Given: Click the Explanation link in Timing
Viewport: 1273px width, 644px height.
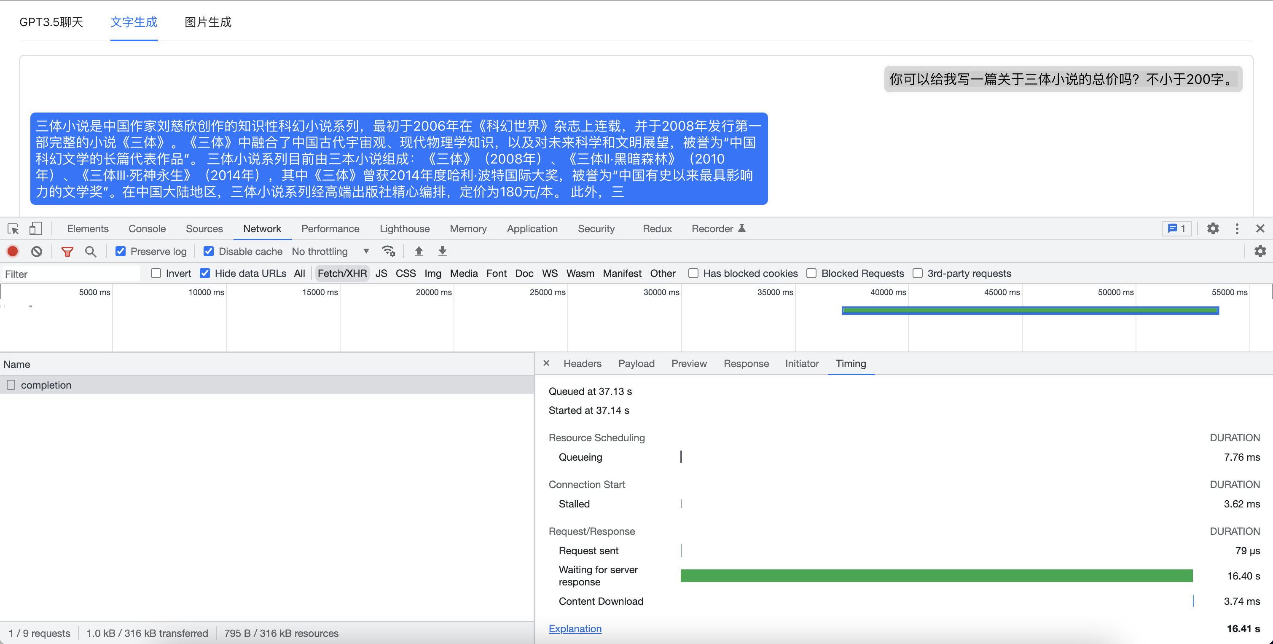Looking at the screenshot, I should pyautogui.click(x=575, y=629).
